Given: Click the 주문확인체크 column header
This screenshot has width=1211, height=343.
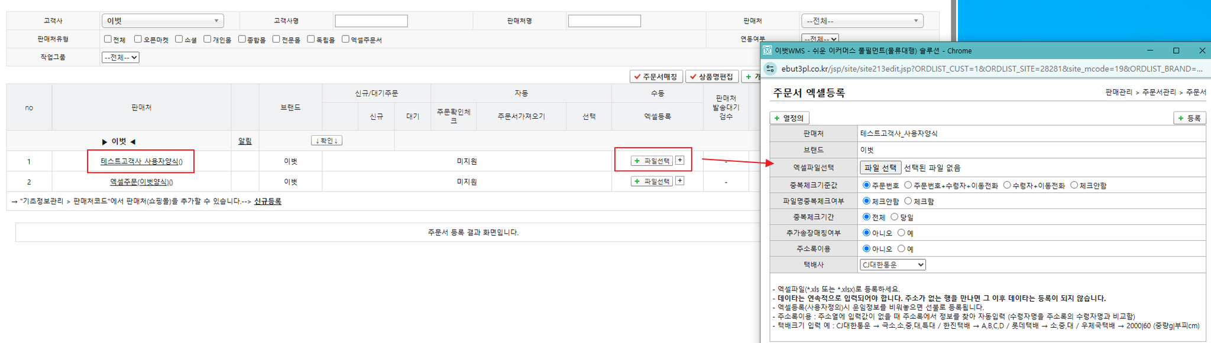Looking at the screenshot, I should pyautogui.click(x=454, y=116).
